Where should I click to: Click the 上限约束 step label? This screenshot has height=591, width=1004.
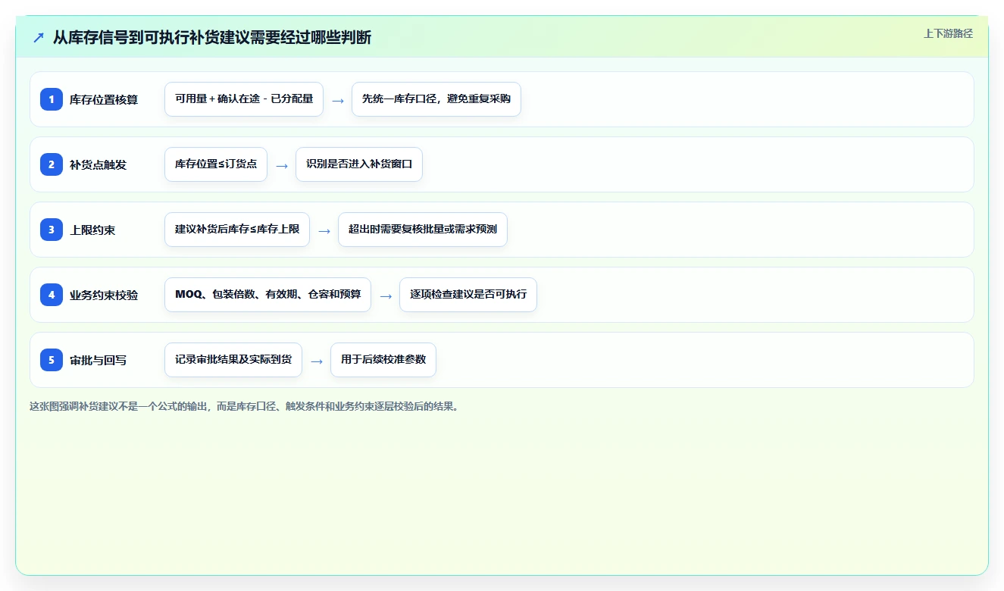pos(92,230)
